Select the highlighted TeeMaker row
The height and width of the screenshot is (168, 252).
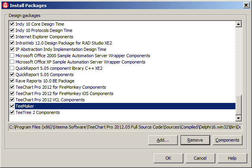coord(125,106)
